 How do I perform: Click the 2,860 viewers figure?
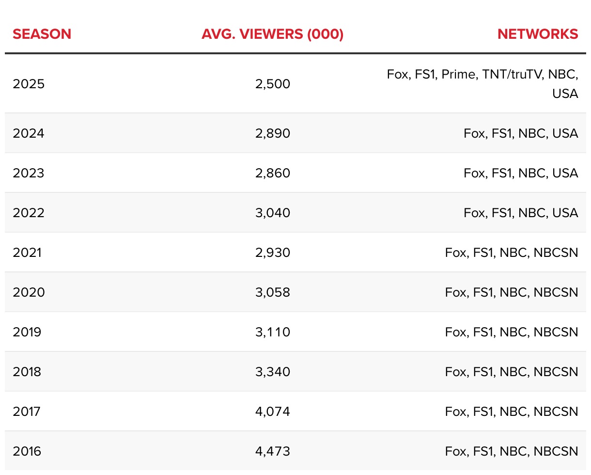pos(273,173)
